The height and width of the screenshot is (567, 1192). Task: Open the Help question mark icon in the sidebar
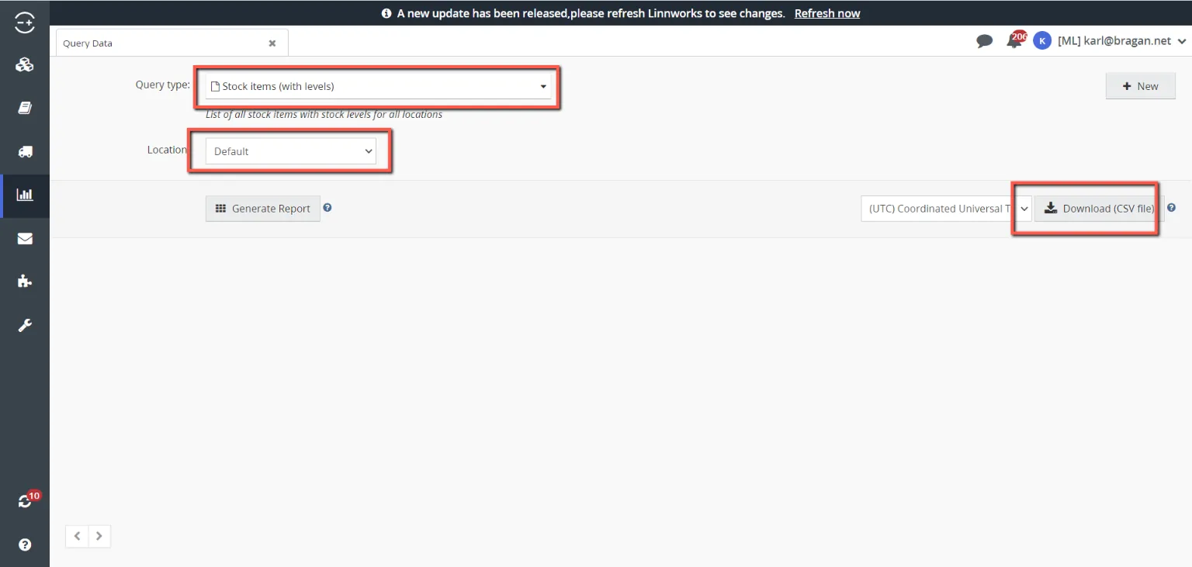tap(25, 545)
